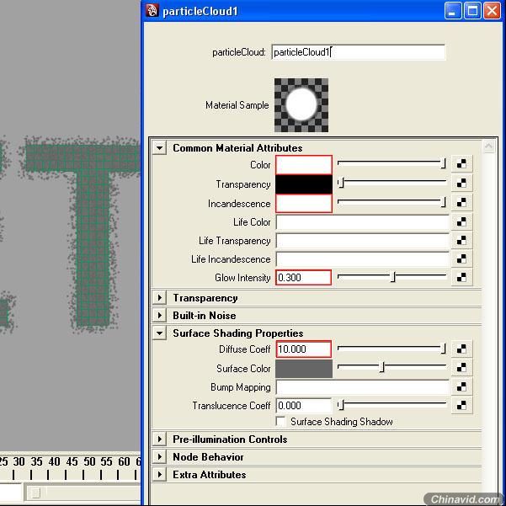Click the Life Transparency input field

[x=362, y=241]
